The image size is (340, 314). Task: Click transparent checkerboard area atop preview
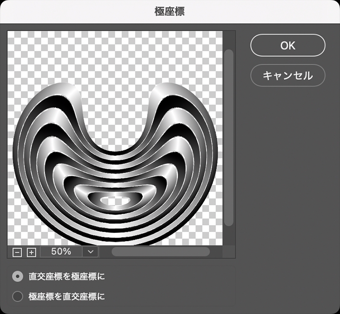[115, 56]
